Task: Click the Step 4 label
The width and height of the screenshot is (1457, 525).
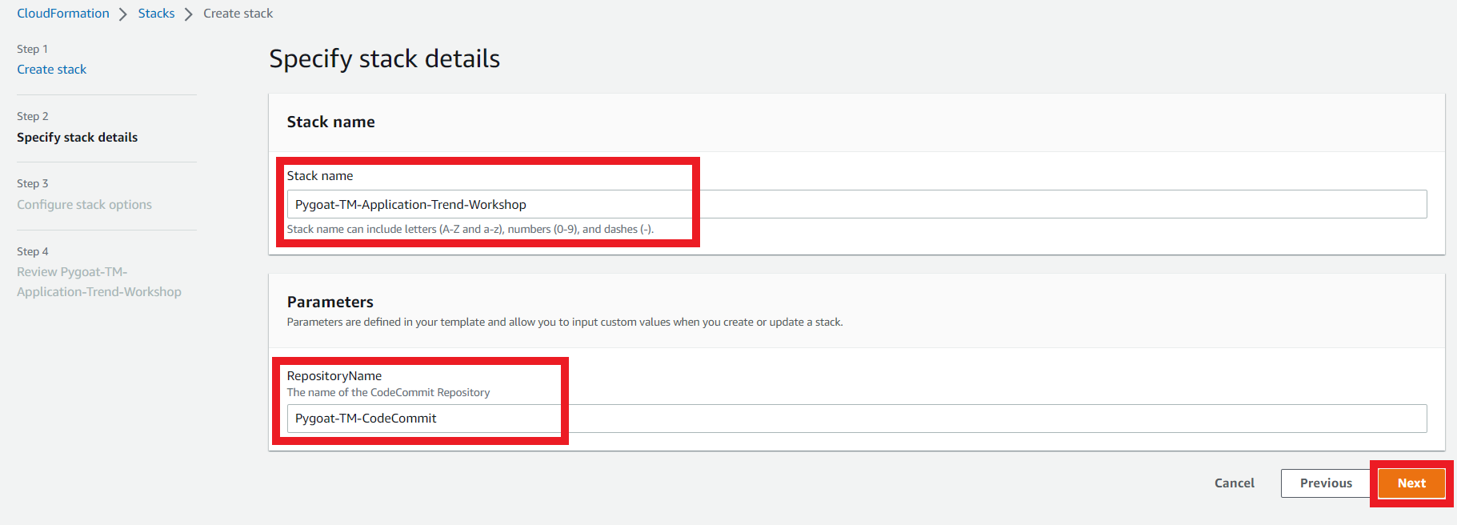Action: point(33,251)
